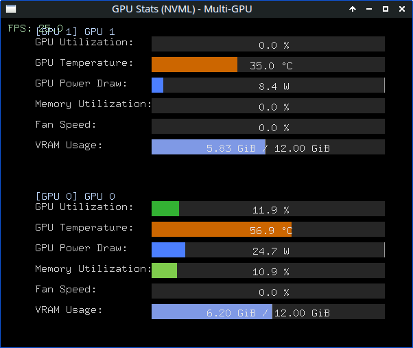This screenshot has height=348, width=413.
Task: Click the up-arrow title bar button
Action: pos(353,9)
